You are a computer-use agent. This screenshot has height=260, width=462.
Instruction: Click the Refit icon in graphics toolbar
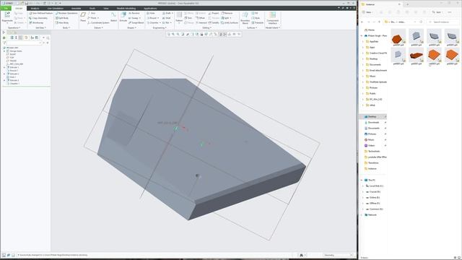[168, 34]
